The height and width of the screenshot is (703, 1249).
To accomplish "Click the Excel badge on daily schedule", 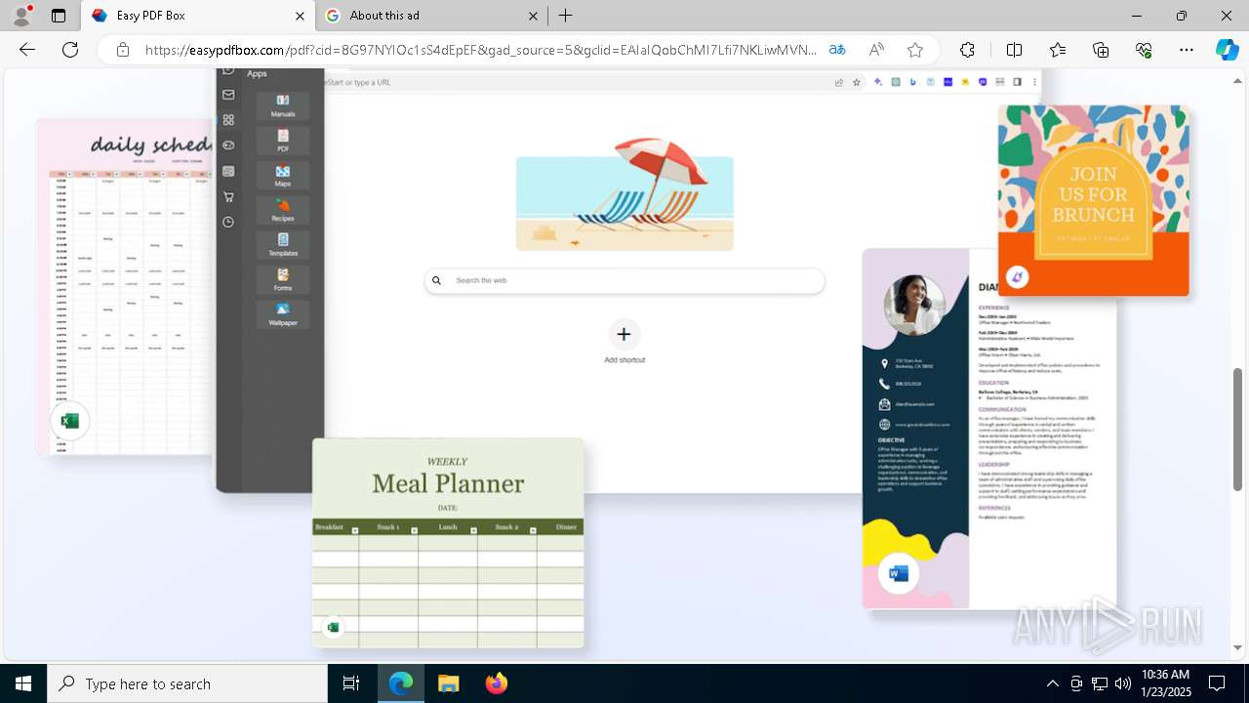I will 70,421.
